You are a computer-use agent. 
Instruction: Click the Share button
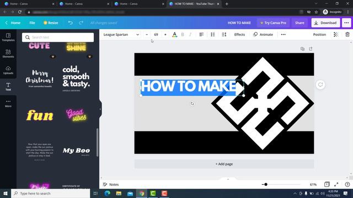299,23
